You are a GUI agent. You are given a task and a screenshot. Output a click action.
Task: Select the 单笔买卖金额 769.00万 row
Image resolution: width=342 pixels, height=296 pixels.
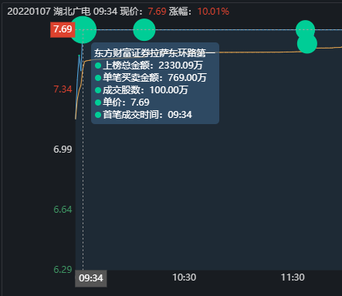(151, 78)
